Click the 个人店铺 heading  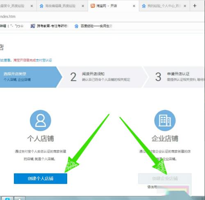[41, 138]
